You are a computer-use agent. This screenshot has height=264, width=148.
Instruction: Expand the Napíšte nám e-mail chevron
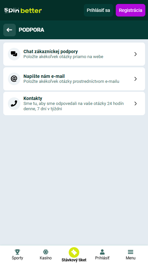click(x=136, y=79)
